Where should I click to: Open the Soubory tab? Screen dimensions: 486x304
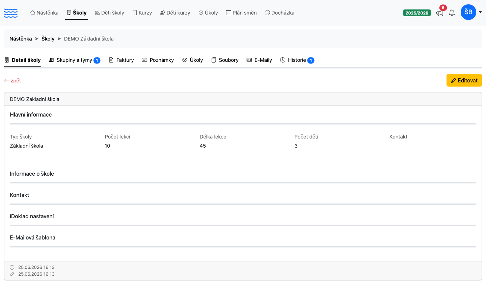pyautogui.click(x=225, y=60)
